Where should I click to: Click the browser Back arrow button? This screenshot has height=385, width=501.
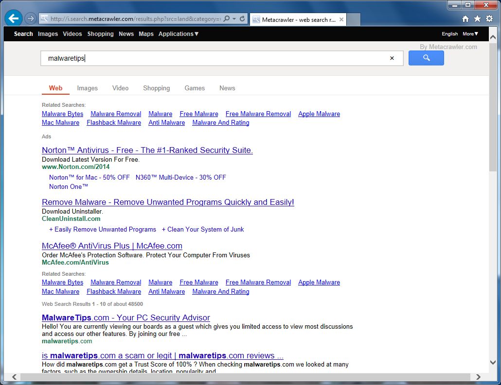coord(14,18)
